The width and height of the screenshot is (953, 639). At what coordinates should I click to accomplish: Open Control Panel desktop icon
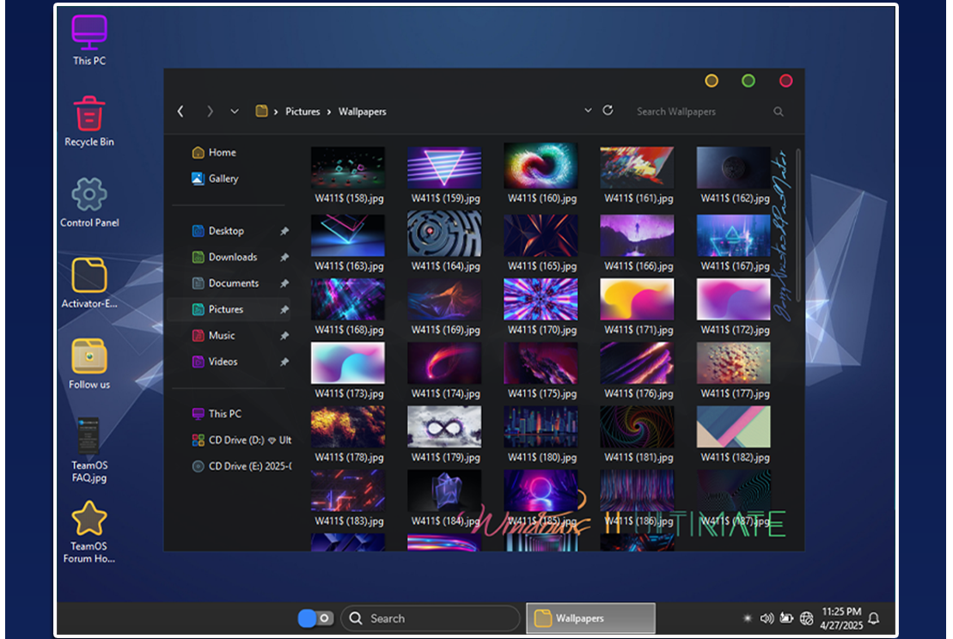point(89,194)
